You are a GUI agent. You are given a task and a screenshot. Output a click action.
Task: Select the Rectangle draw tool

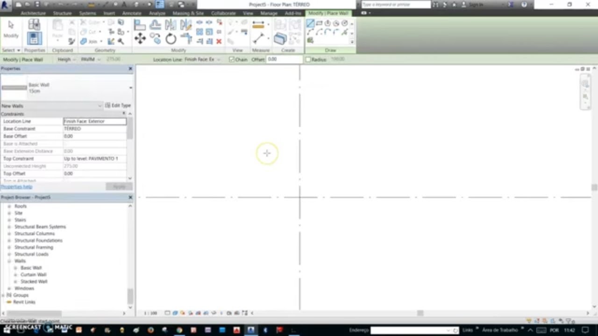319,23
